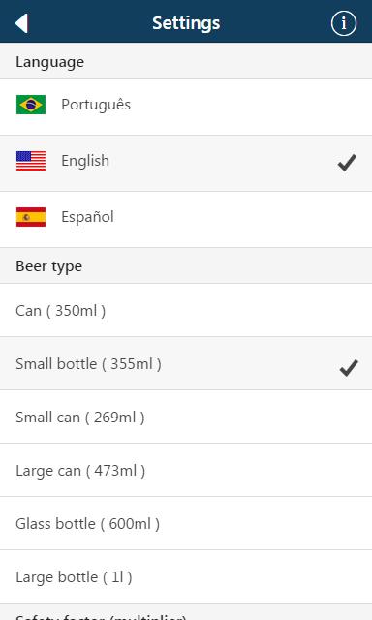Open the info circle icon

point(344,23)
